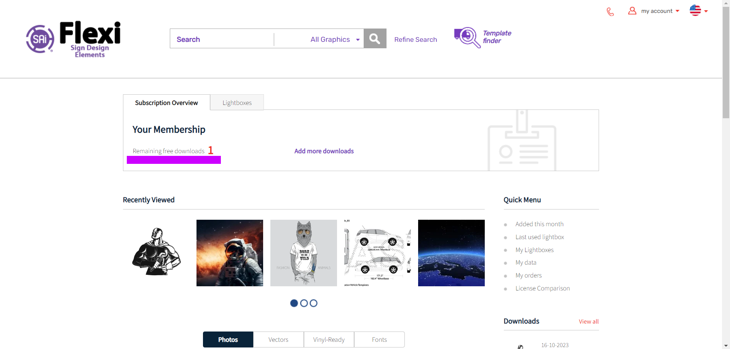
Task: Click the Add more downloads link
Action: tap(324, 151)
